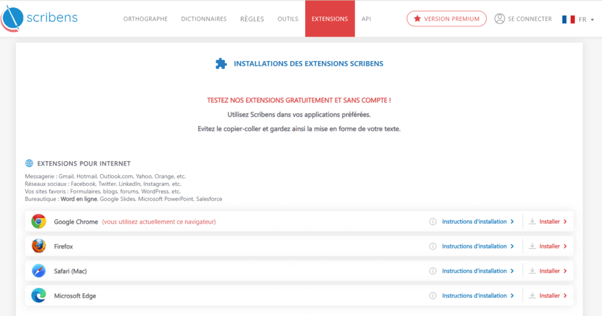Screen dimensions: 602x316
Task: Click the download icon in Google Chrome row
Action: click(532, 221)
